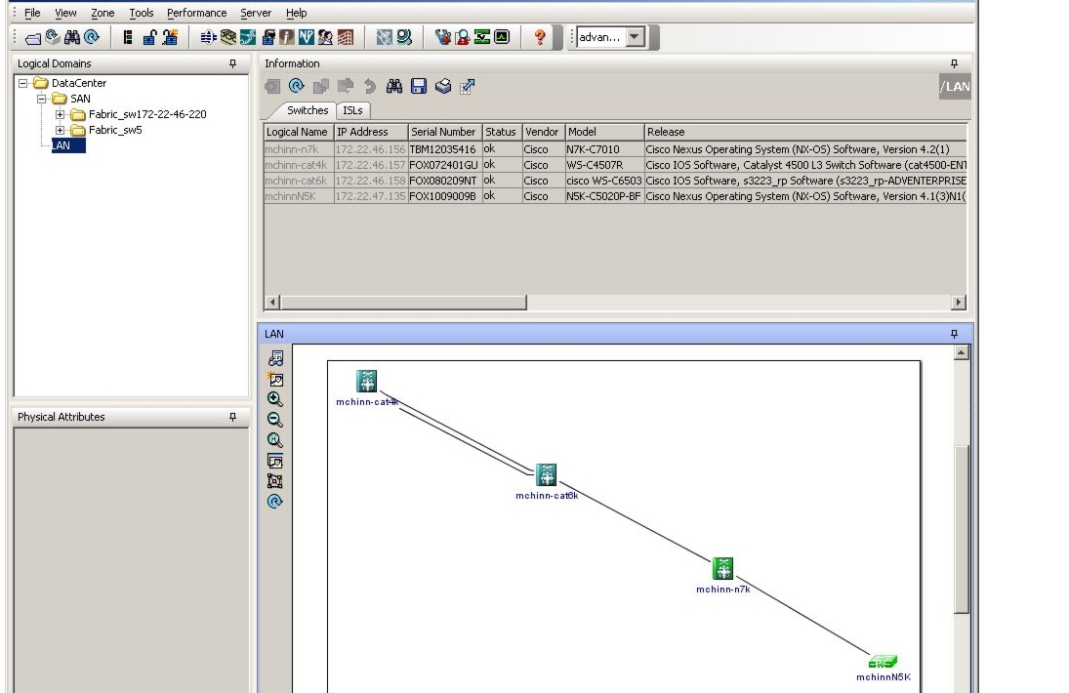Click the horizontal scrollbar thumb under the table
The height and width of the screenshot is (693, 1069).
[x=403, y=302]
